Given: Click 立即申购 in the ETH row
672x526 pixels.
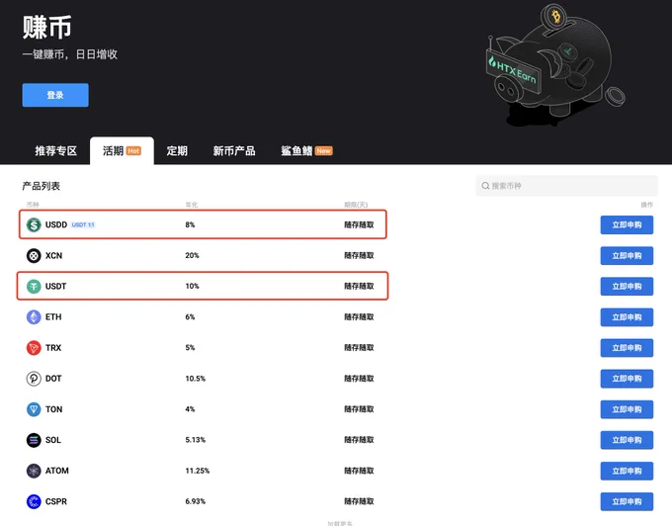Looking at the screenshot, I should pos(627,317).
